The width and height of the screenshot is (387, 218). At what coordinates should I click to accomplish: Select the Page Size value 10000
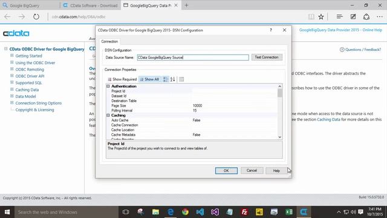click(x=198, y=106)
